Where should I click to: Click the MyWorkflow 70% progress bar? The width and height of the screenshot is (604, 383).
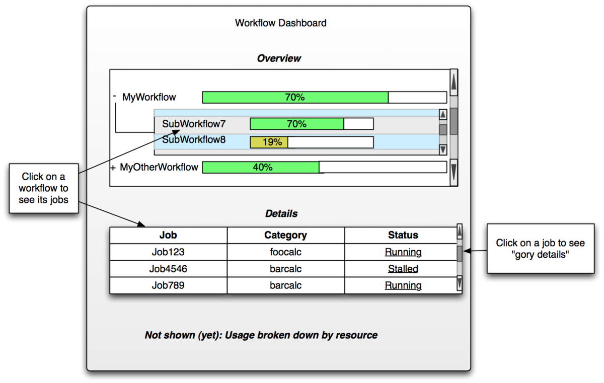324,98
